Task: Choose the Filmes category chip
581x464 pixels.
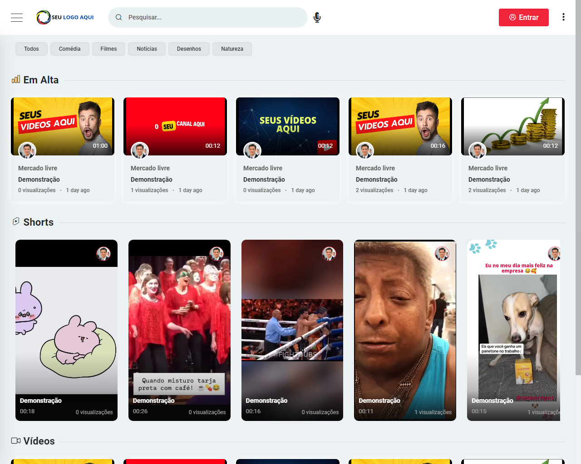Action: pyautogui.click(x=108, y=49)
